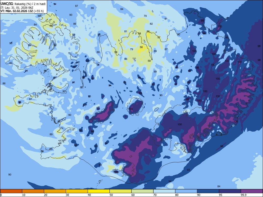Click the humidity value '92' on the map

(x=99, y=35)
